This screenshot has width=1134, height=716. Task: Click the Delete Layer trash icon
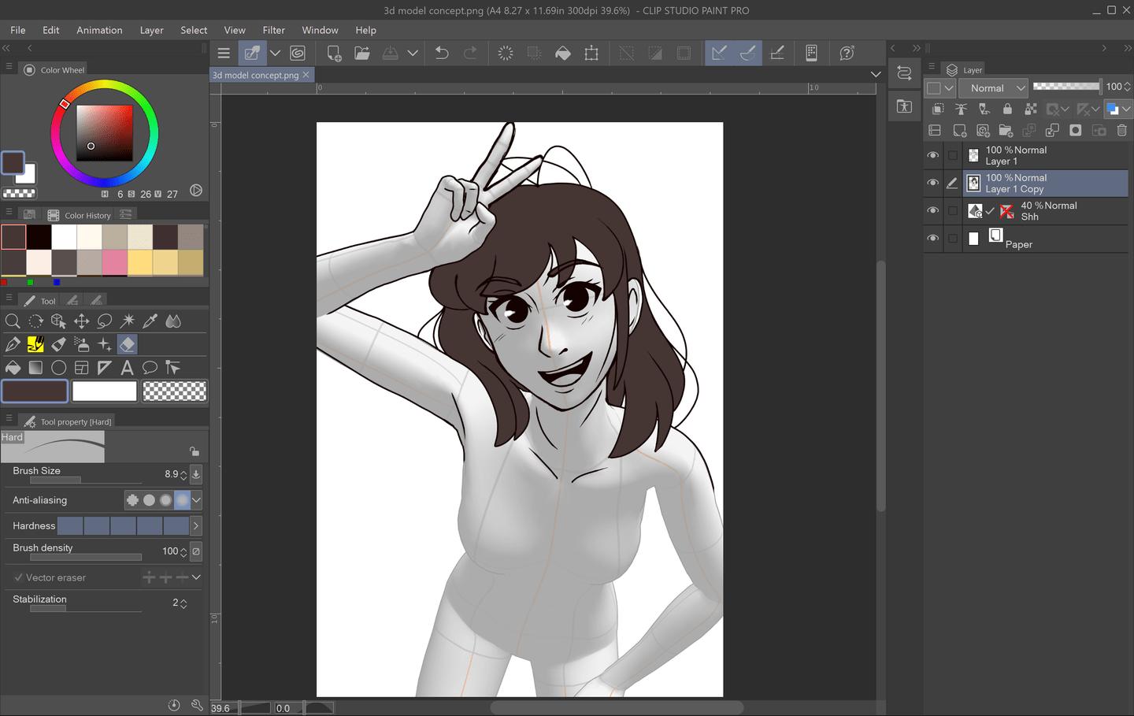1122,131
